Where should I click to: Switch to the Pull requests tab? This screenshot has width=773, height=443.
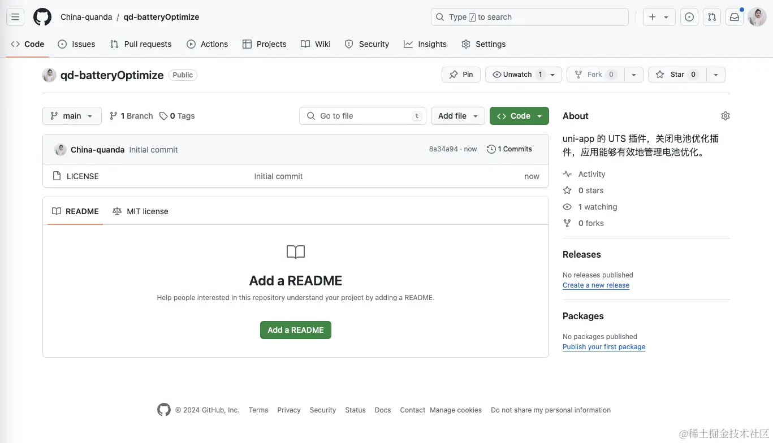click(x=141, y=44)
